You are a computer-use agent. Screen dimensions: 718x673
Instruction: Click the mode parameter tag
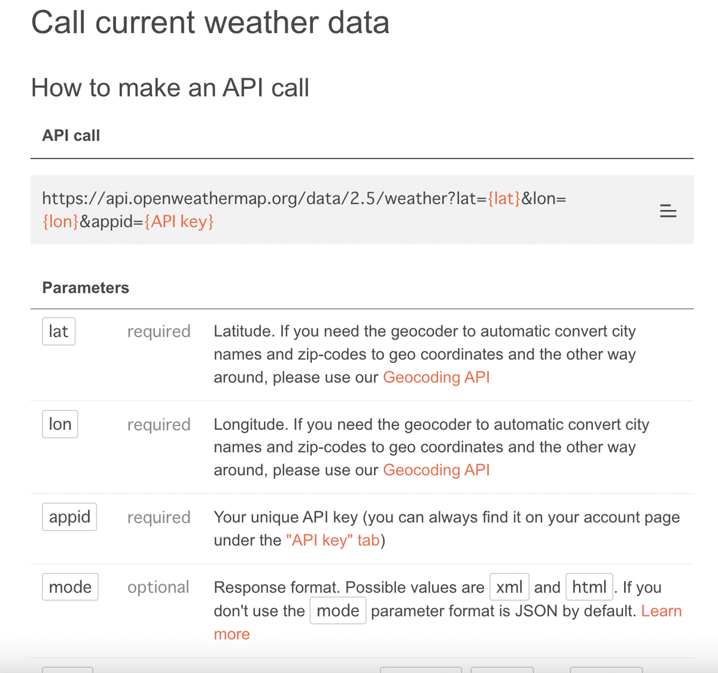pyautogui.click(x=70, y=587)
